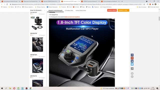
Task: Open Windows taskbar search
Action: pos(6,88)
